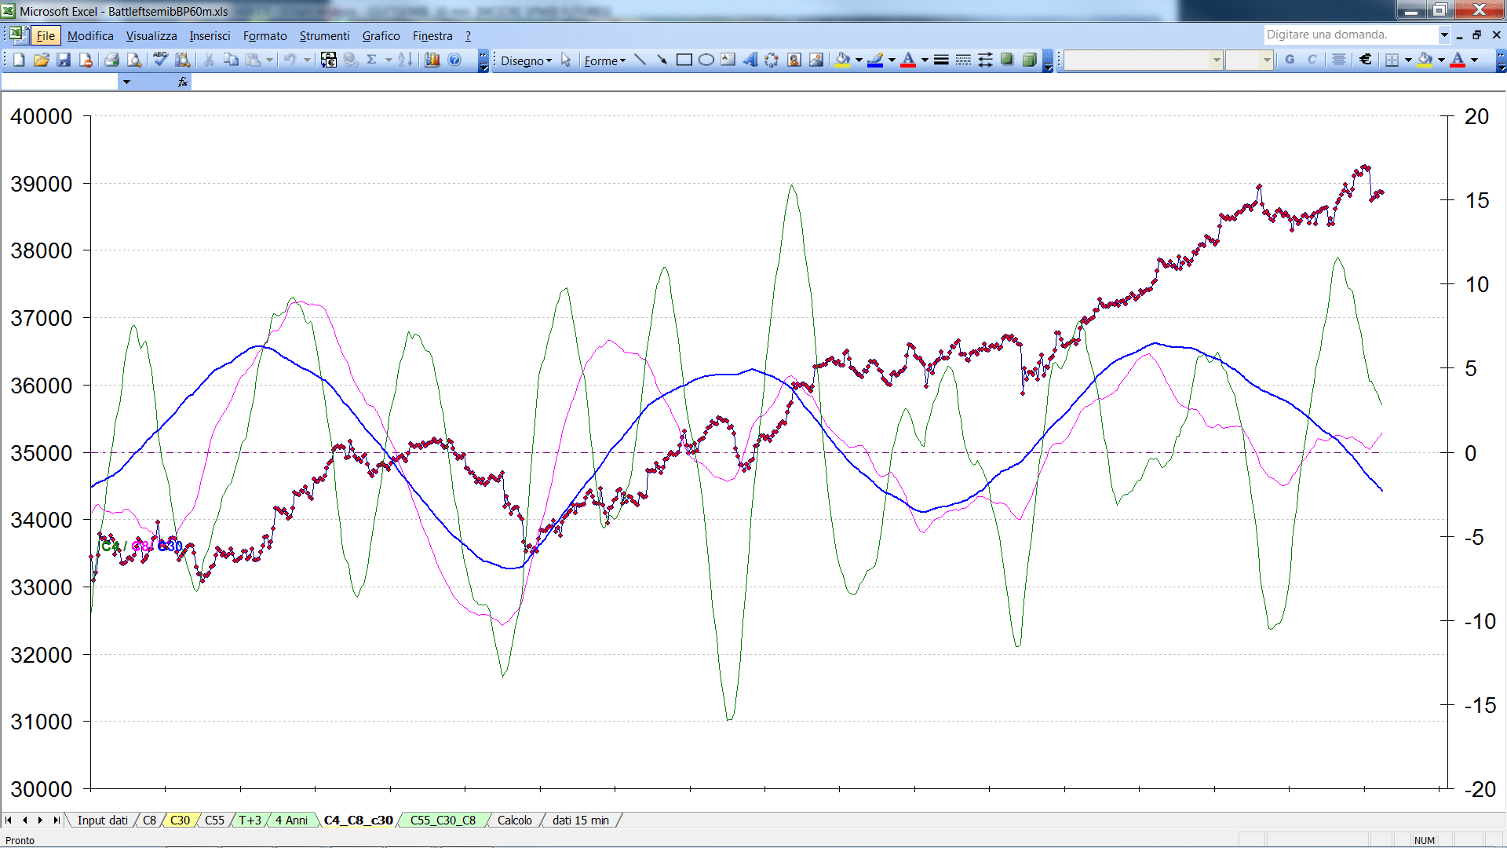Open the Formato menu
Viewport: 1507px width, 848px height.
265,35
